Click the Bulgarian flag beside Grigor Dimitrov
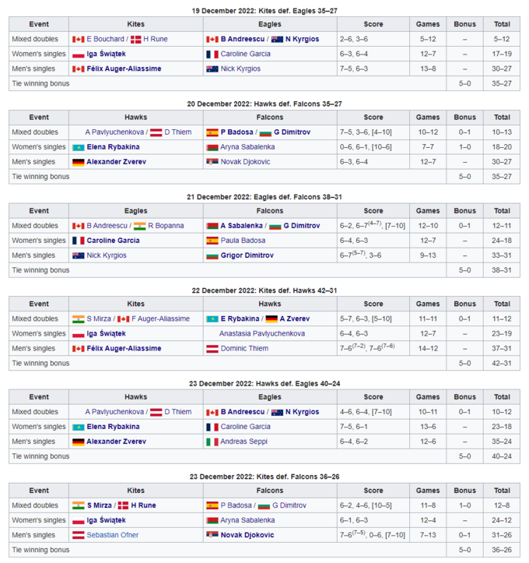This screenshot has height=563, width=529. 212,255
